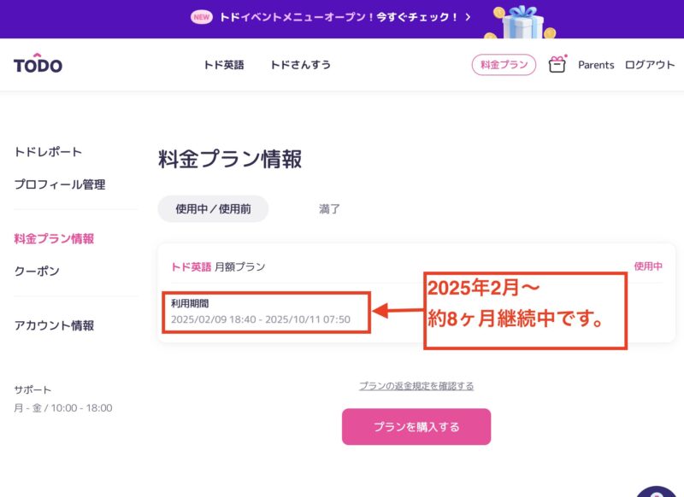Open トドレポート in the sidebar
This screenshot has width=684, height=497.
pyautogui.click(x=48, y=152)
